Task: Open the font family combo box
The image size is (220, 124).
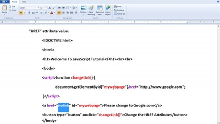Action: (29, 8)
